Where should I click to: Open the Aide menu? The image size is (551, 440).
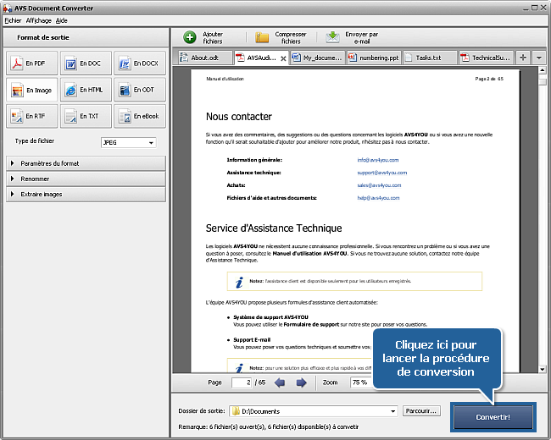coord(62,20)
